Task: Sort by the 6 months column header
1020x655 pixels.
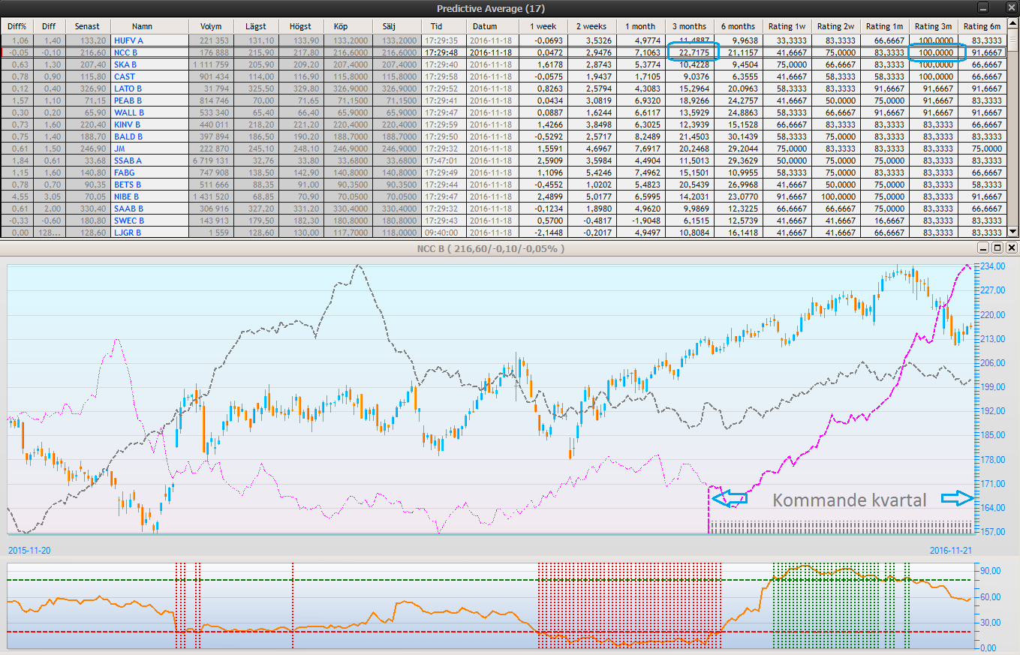Action: (738, 26)
